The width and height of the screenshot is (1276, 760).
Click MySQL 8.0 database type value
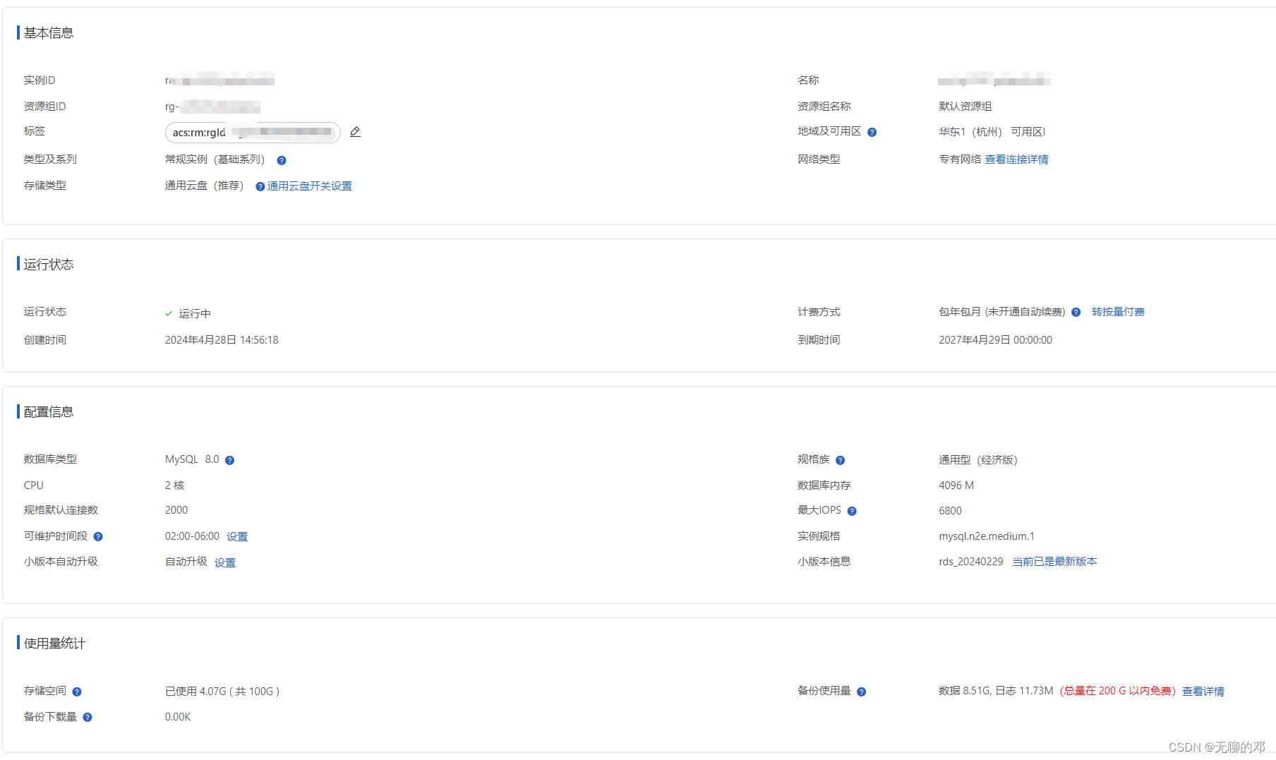coord(192,459)
